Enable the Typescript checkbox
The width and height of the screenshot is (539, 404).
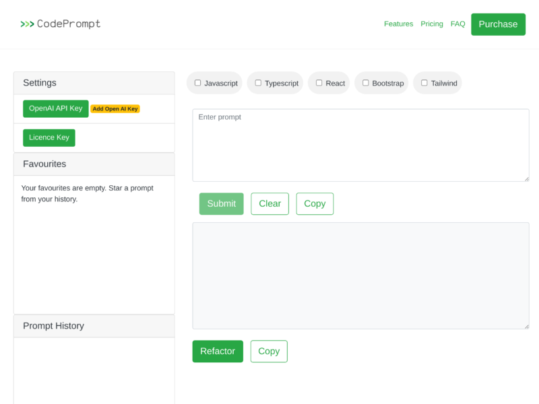click(258, 83)
